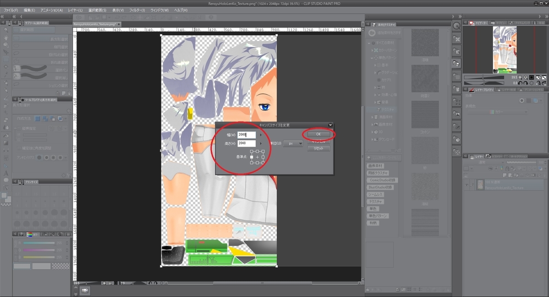Select the center 基準点 anchor point
The height and width of the screenshot is (297, 549).
click(257, 157)
